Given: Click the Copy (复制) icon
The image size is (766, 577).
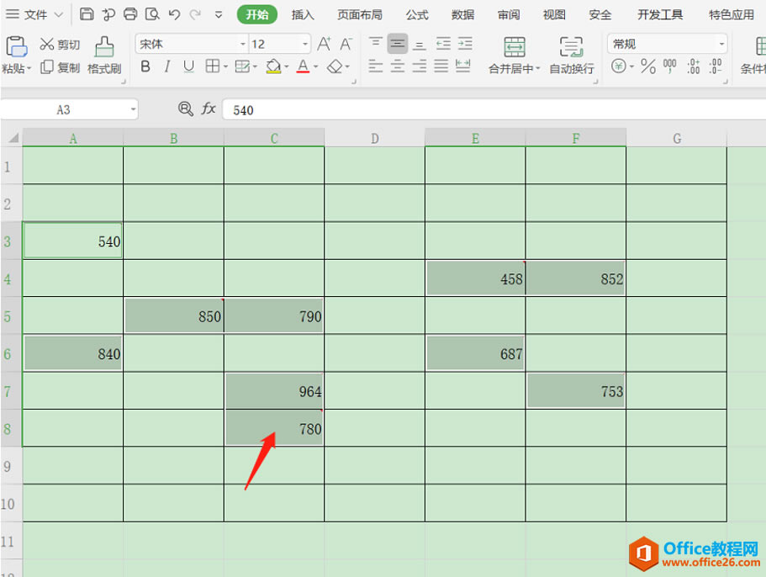Looking at the screenshot, I should coord(46,67).
